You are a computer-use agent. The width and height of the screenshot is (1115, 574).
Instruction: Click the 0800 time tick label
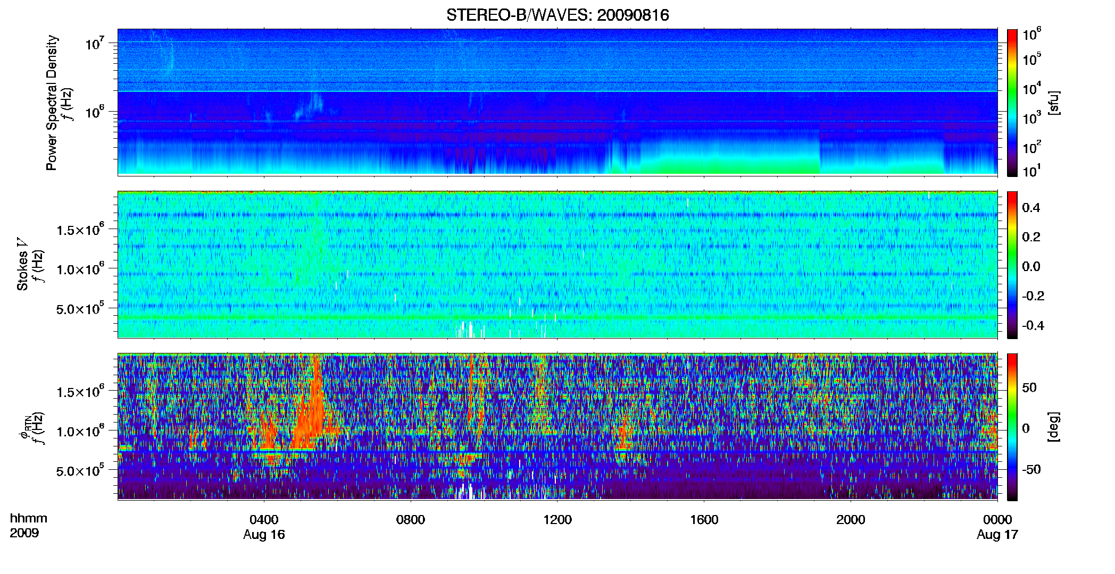coord(411,519)
